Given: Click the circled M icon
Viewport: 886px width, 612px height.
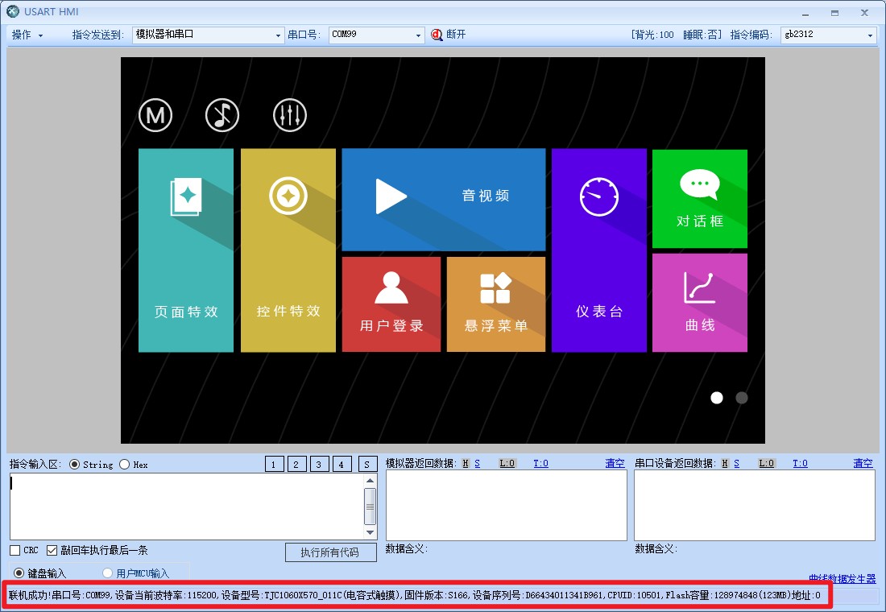Looking at the screenshot, I should click(155, 116).
